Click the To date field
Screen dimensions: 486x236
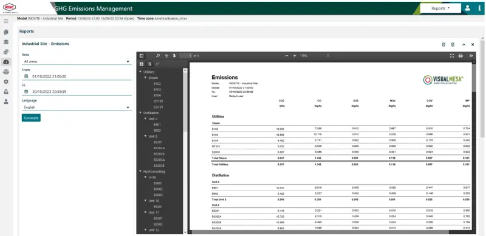click(77, 92)
